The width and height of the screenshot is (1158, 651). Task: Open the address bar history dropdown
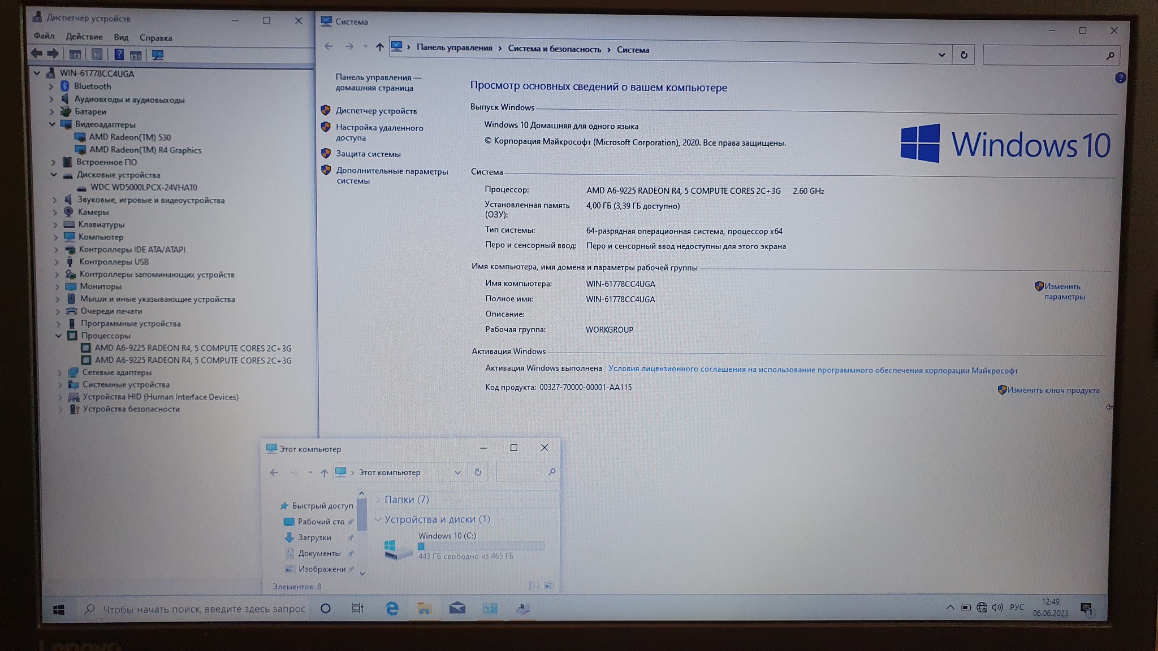coord(941,55)
